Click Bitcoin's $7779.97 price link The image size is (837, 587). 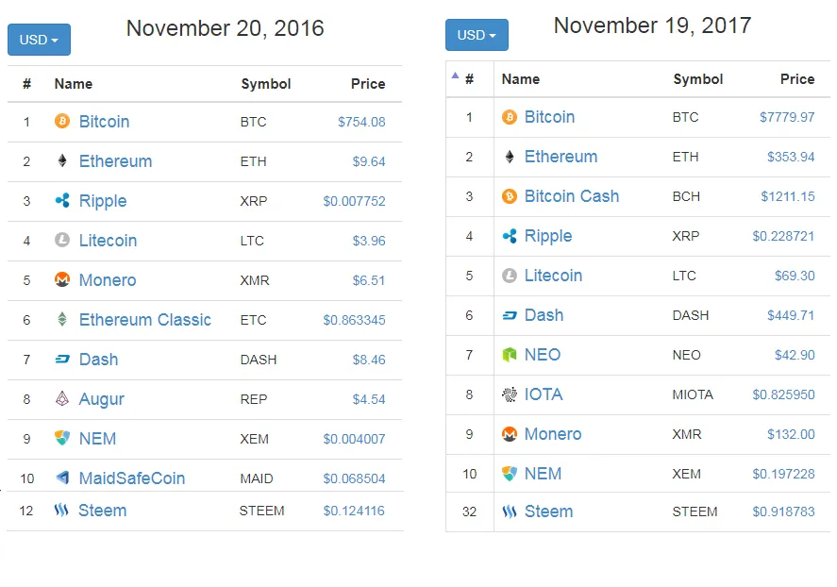(786, 117)
